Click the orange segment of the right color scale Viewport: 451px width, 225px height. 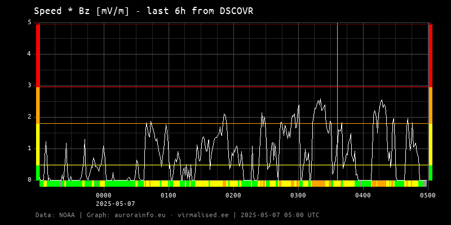(x=430, y=105)
